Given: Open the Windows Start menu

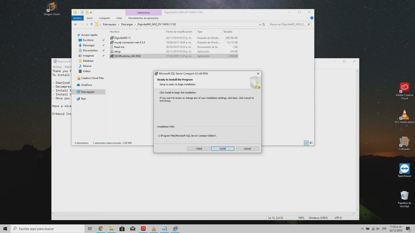Looking at the screenshot, I should [x=5, y=229].
